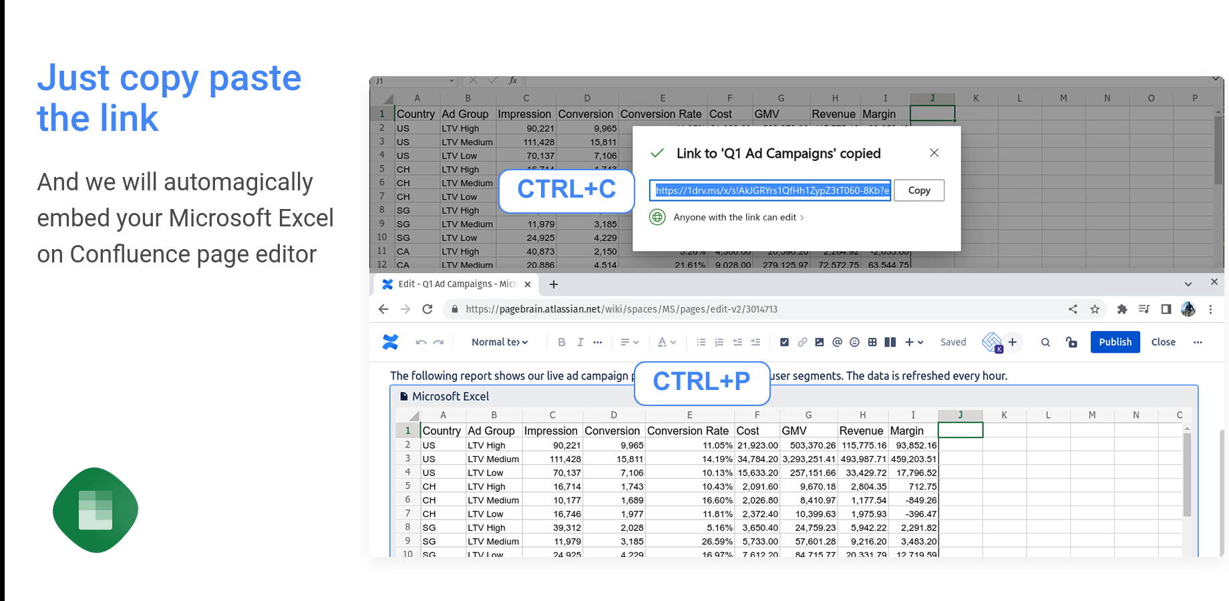Open a new browser tab
Screen dimensions: 1229x601
tap(554, 284)
